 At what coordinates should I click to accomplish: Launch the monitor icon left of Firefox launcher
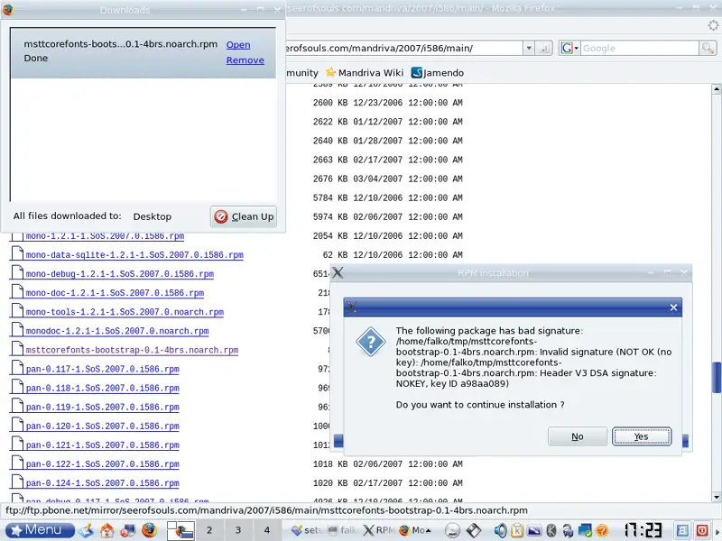point(127,530)
